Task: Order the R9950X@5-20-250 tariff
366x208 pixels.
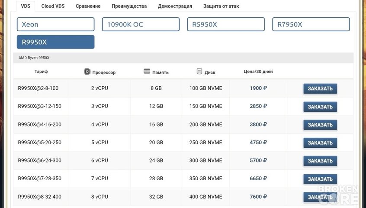Action: pyautogui.click(x=320, y=143)
